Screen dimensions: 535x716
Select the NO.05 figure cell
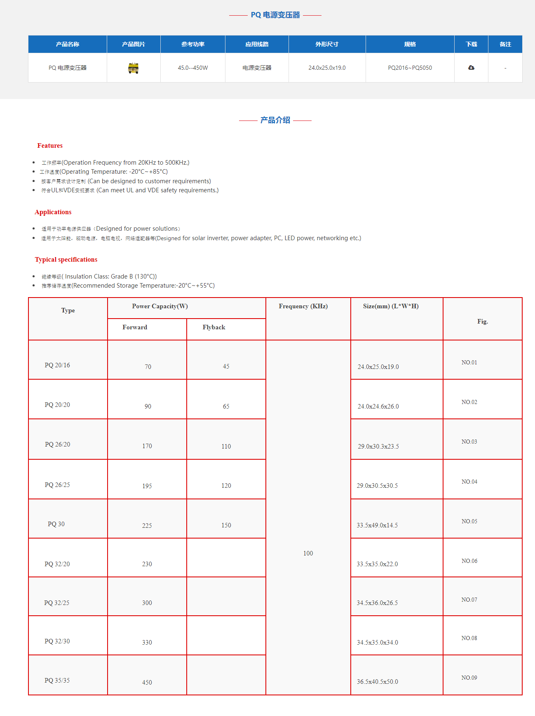click(469, 521)
